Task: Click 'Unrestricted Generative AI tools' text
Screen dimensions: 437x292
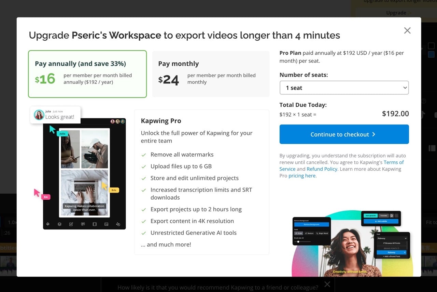Action: point(194,233)
